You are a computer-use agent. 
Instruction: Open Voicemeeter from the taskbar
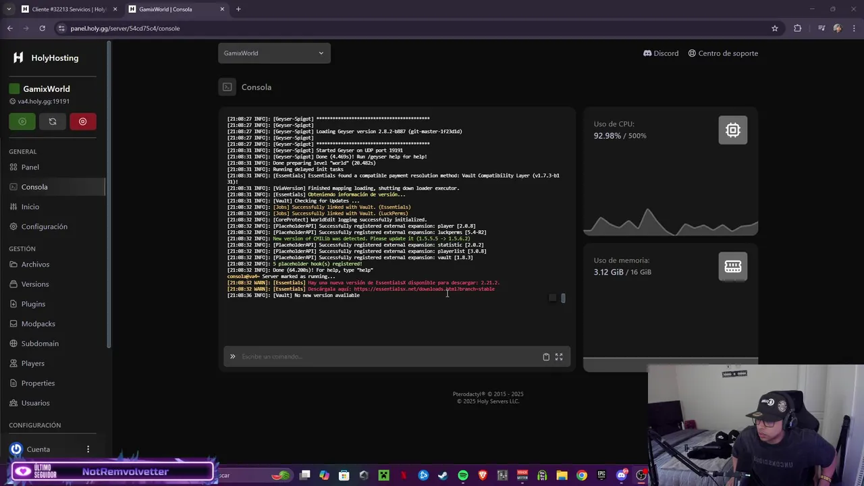[522, 475]
